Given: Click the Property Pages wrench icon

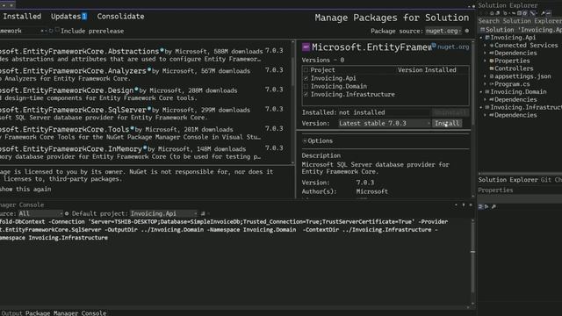Looking at the screenshot, I should click(x=494, y=207).
